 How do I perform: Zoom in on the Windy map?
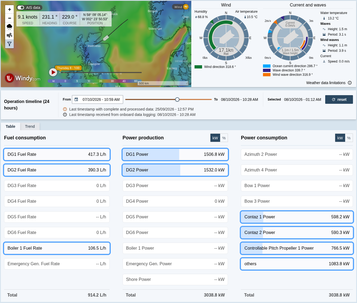(9, 9)
